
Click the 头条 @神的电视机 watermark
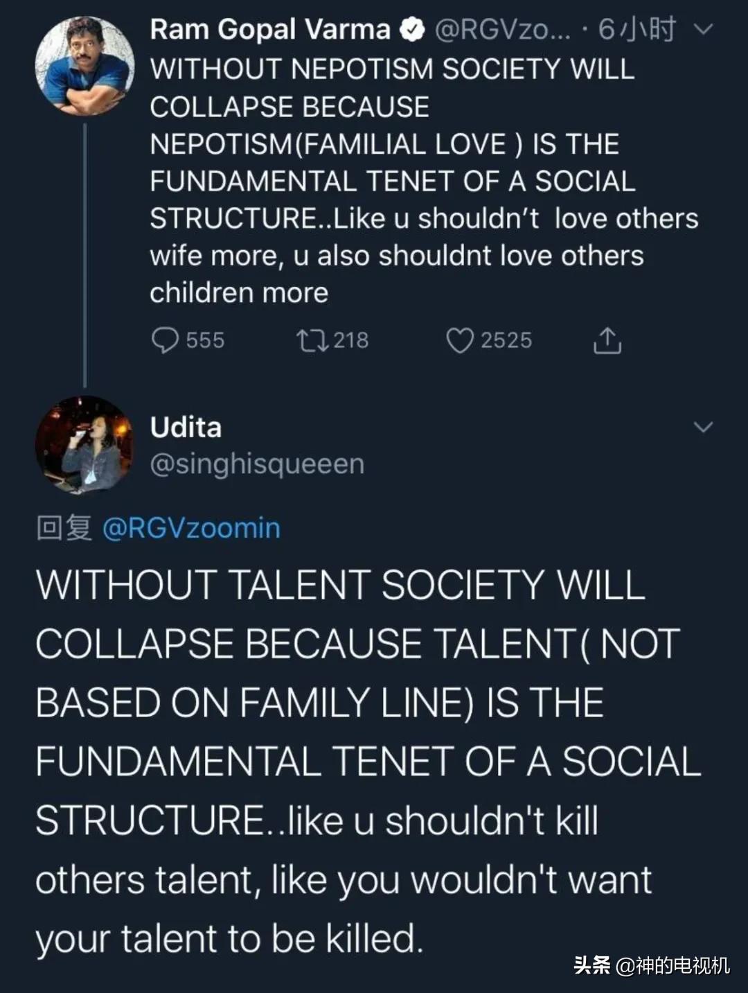pos(652,965)
